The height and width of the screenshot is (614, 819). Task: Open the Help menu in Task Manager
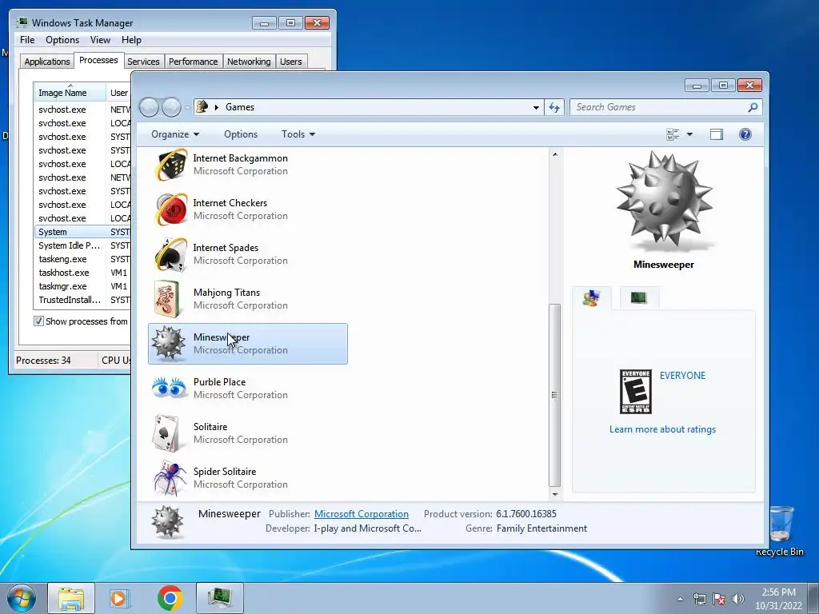coord(131,40)
